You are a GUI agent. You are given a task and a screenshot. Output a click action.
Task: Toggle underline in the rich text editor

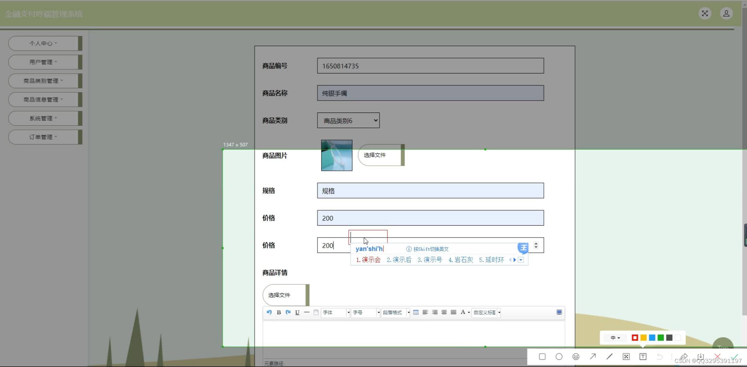pyautogui.click(x=297, y=312)
